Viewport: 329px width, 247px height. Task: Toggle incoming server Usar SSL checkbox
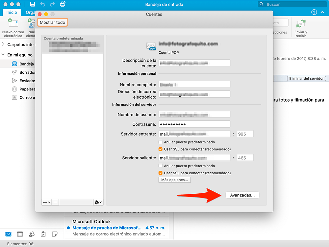[161, 149]
